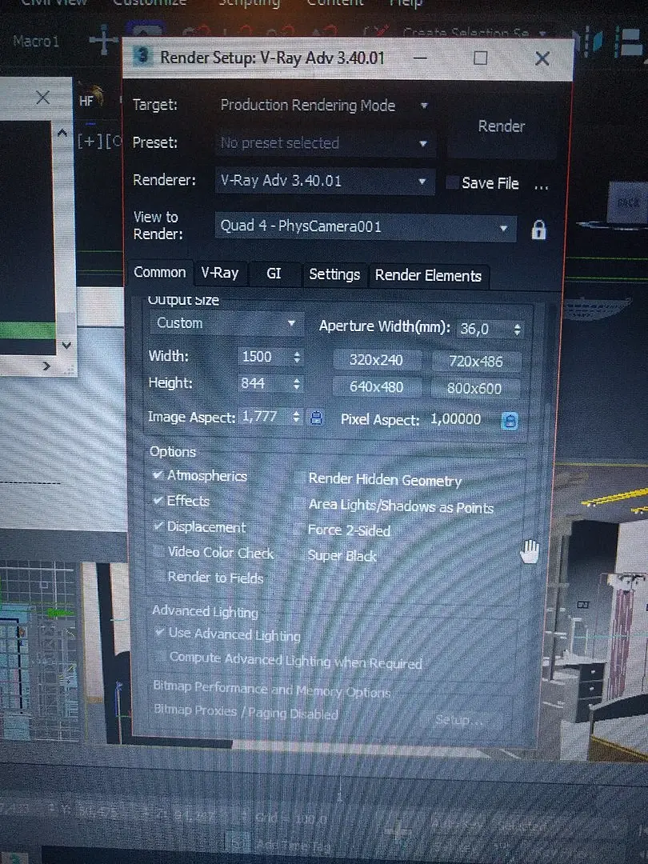Open the Content menu
Viewport: 648px width, 864px height.
pos(335,3)
